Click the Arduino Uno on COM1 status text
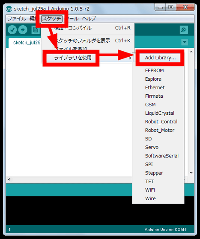This screenshot has width=200, height=239. [165, 230]
